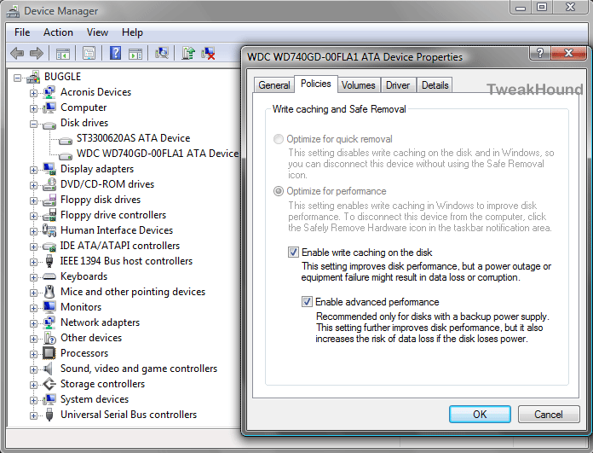Switch to the Driver tab

click(x=398, y=85)
